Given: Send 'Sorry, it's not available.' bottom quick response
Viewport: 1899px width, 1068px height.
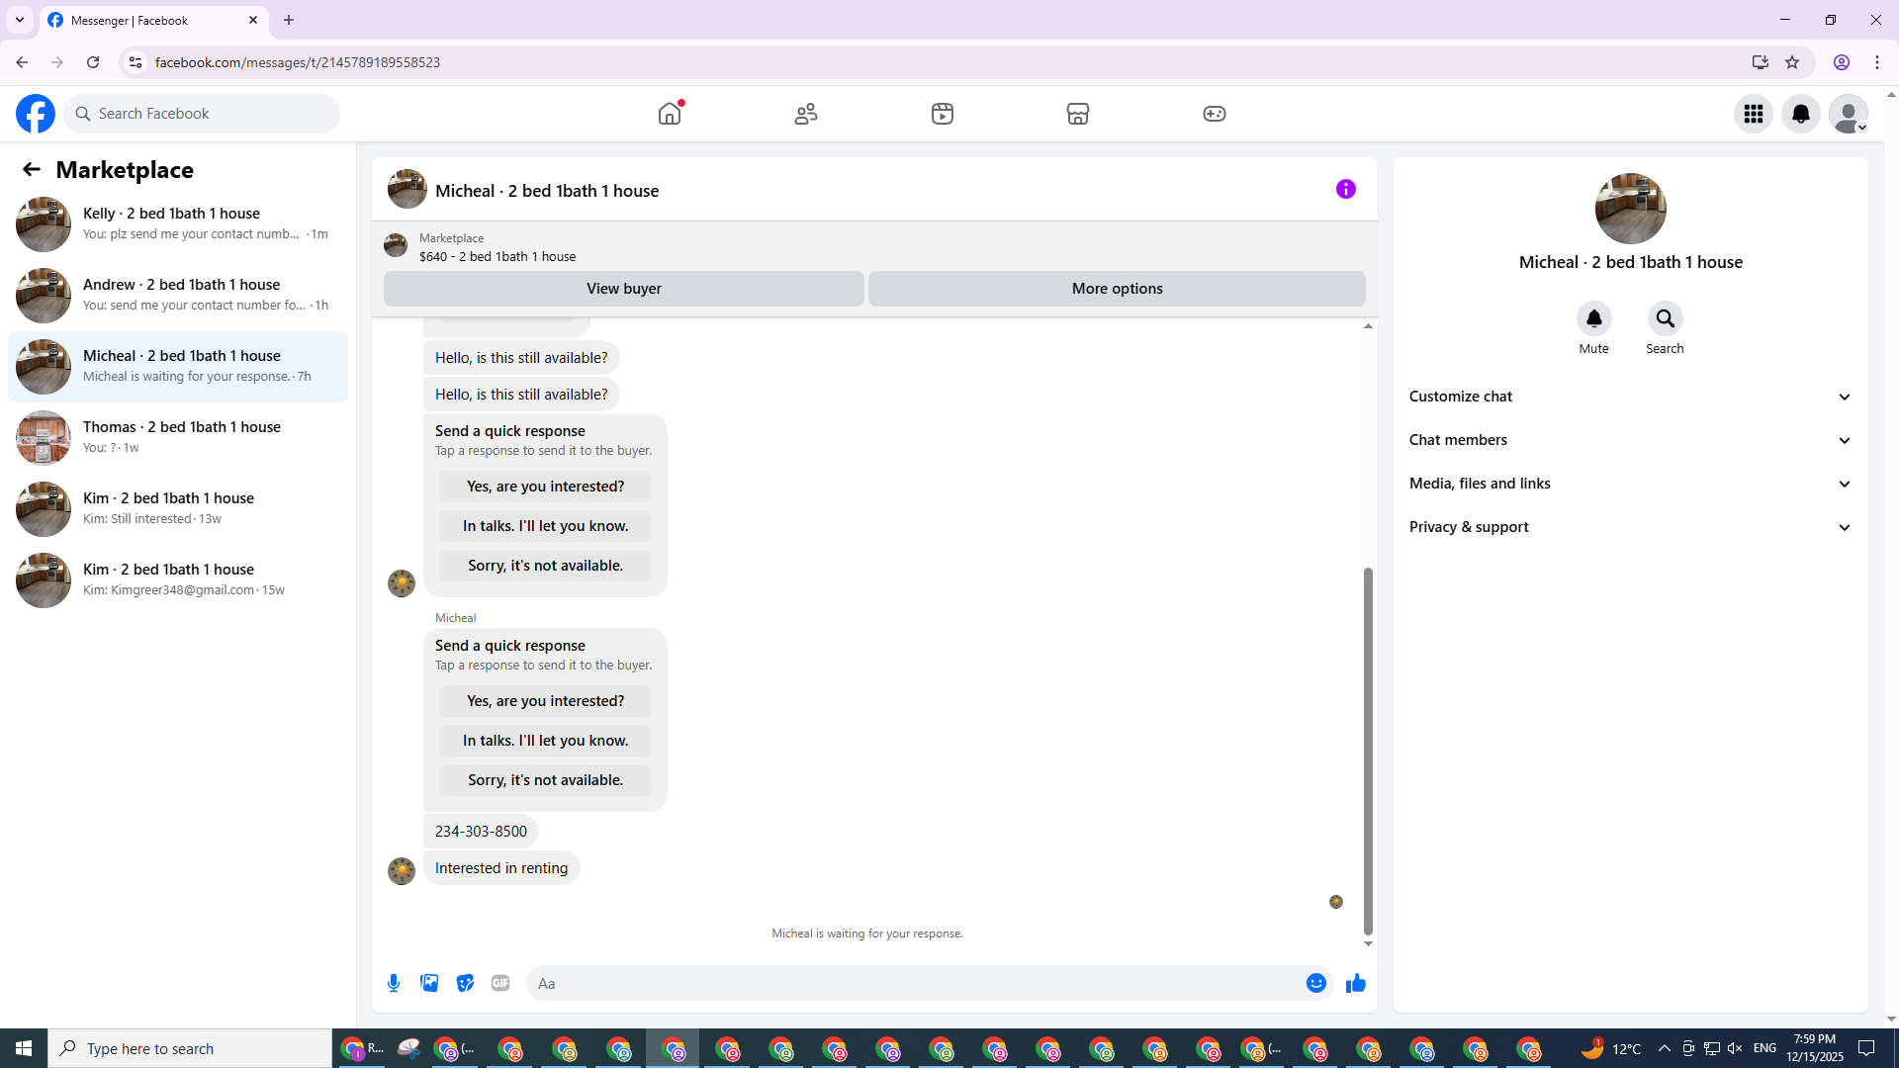Looking at the screenshot, I should [545, 780].
